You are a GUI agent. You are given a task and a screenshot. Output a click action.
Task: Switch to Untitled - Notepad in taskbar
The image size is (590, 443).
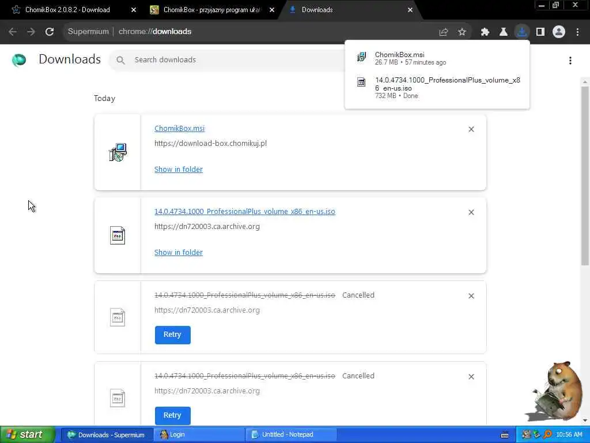pyautogui.click(x=290, y=435)
